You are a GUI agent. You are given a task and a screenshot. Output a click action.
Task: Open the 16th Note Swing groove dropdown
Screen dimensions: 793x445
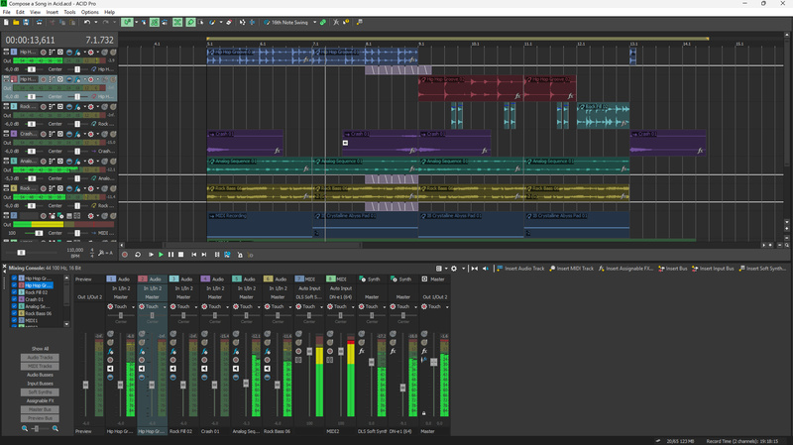tap(314, 22)
